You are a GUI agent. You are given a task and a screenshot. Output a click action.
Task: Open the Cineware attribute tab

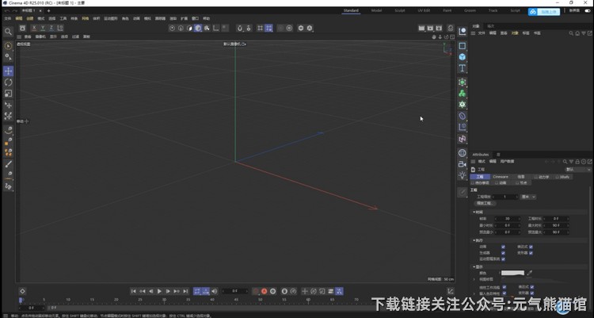pyautogui.click(x=501, y=177)
